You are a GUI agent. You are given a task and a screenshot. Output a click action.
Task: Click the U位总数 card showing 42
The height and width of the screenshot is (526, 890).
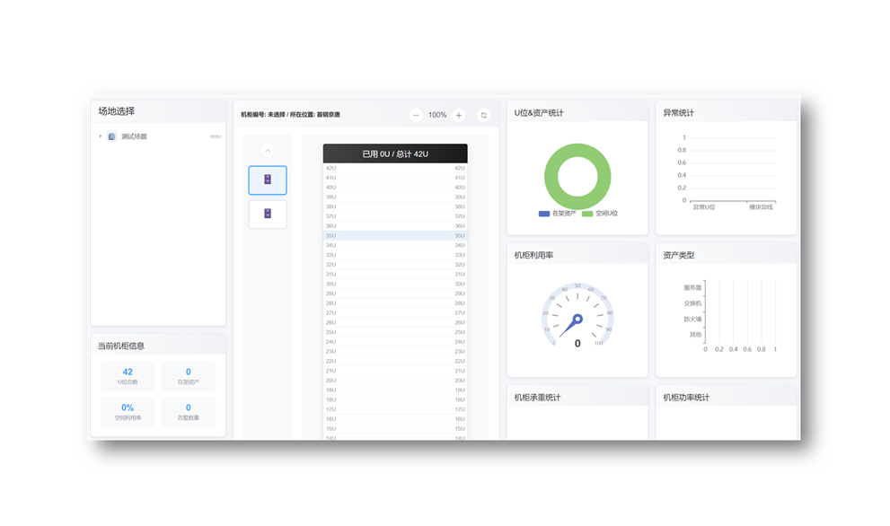[128, 376]
